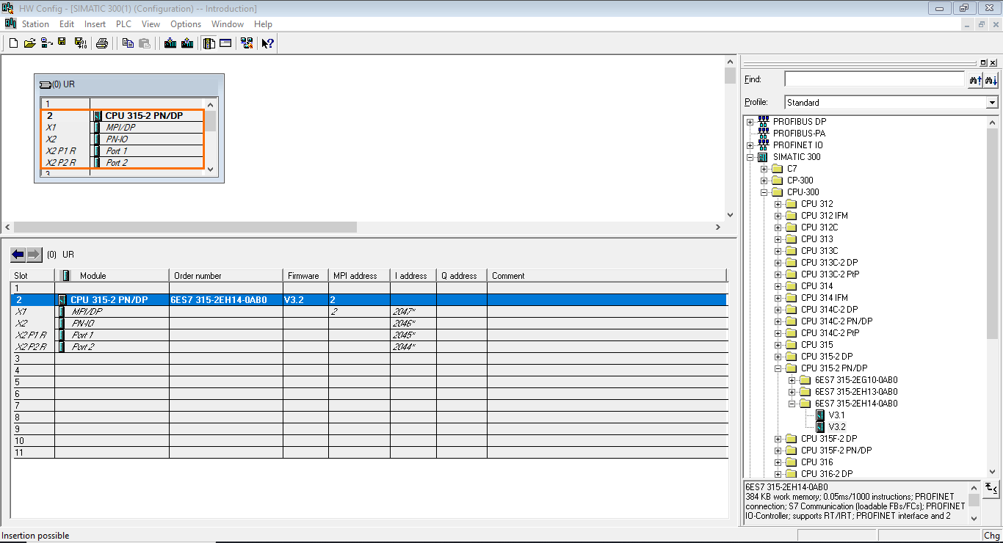Search upward with binoculars up icon

click(975, 79)
